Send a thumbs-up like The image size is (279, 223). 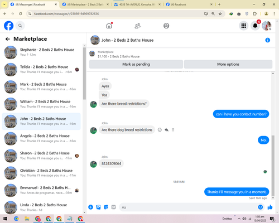point(270,207)
